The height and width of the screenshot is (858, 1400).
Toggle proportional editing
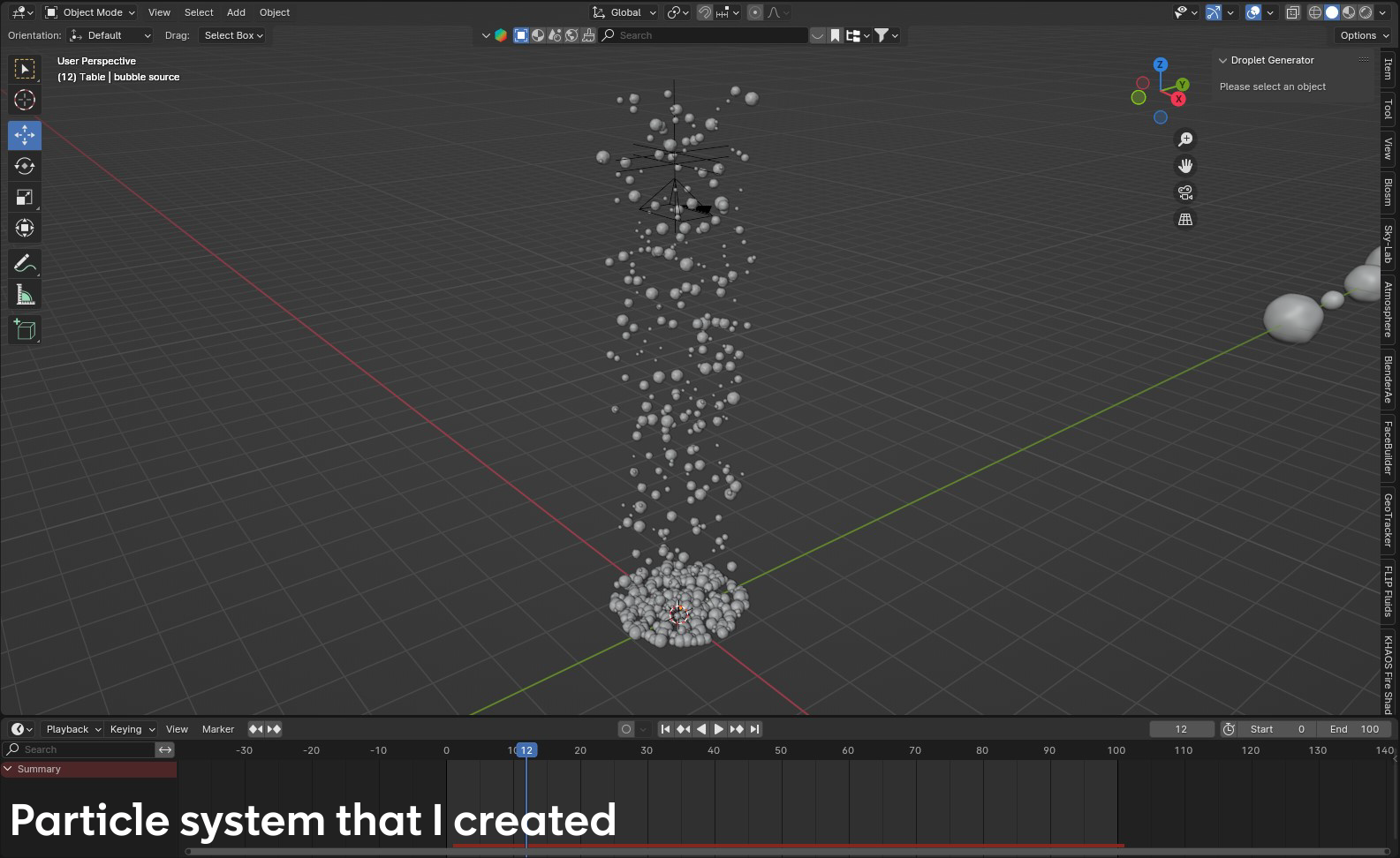[755, 12]
